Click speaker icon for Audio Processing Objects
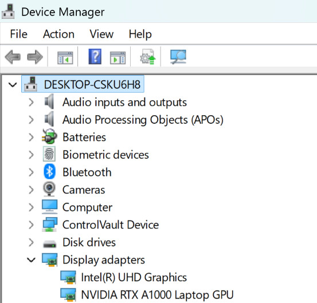 coord(49,119)
